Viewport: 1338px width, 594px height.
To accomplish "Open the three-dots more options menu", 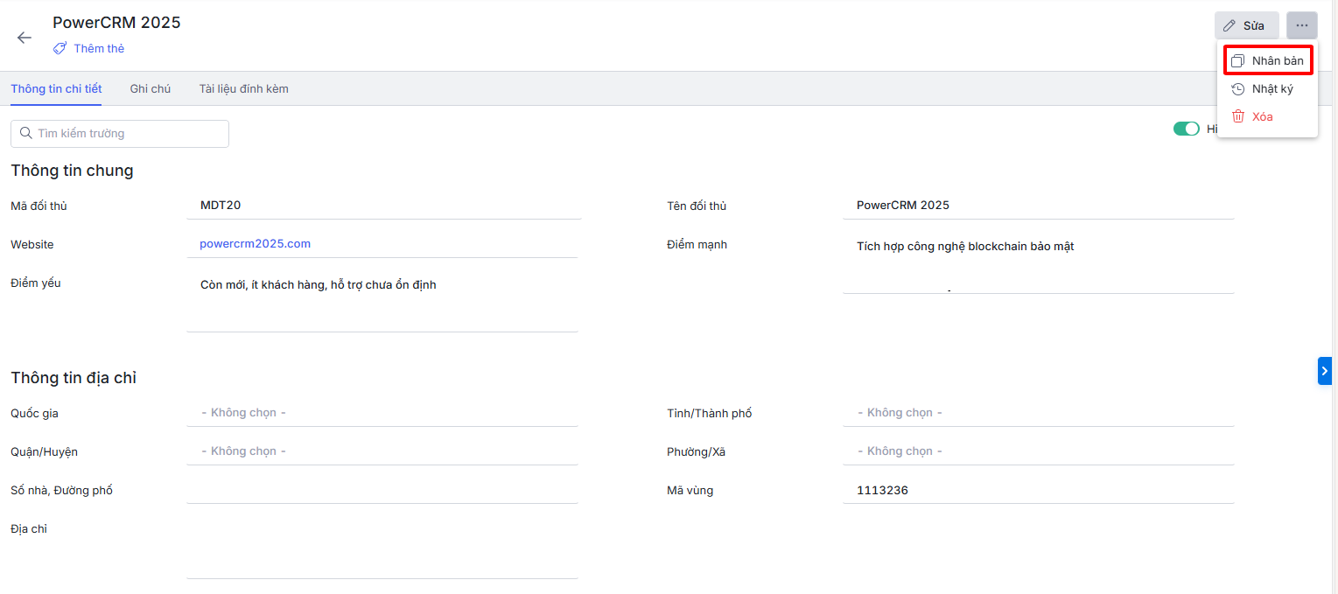I will pos(1301,25).
